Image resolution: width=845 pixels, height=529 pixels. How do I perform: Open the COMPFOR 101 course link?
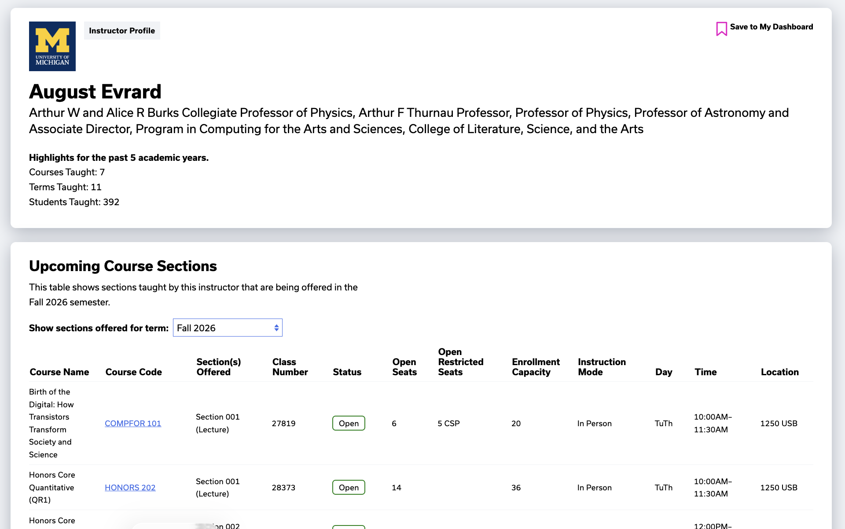133,423
